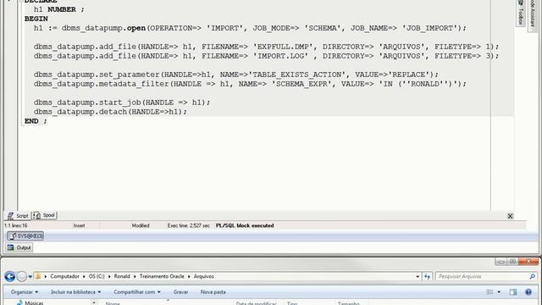Expand arrow after Computador breadcrumb
This screenshot has width=542, height=305.
84,277
